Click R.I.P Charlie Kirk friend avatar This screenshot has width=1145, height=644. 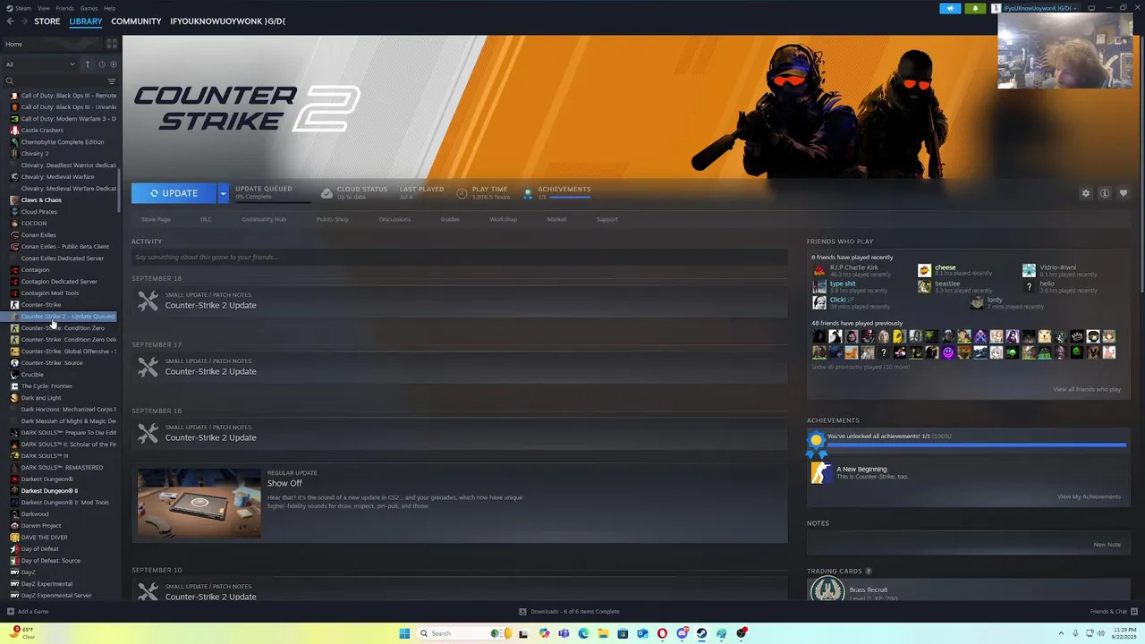[x=818, y=270]
